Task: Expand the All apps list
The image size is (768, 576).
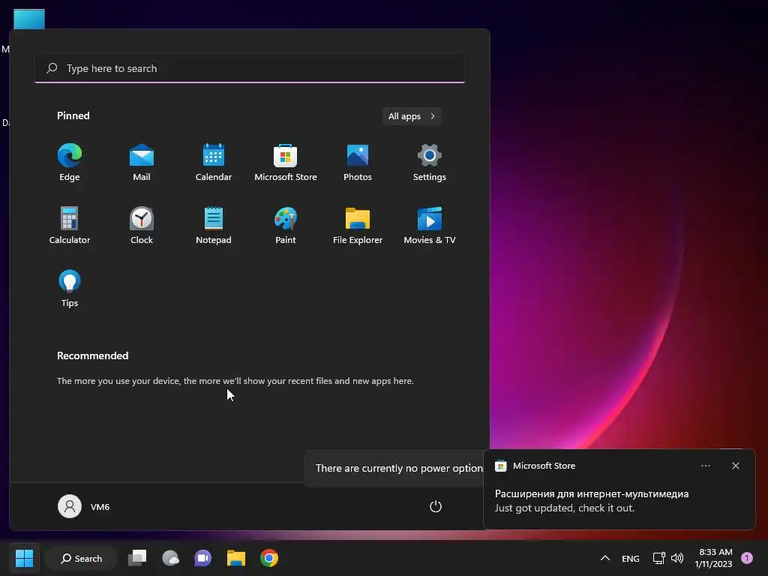Action: click(x=412, y=116)
